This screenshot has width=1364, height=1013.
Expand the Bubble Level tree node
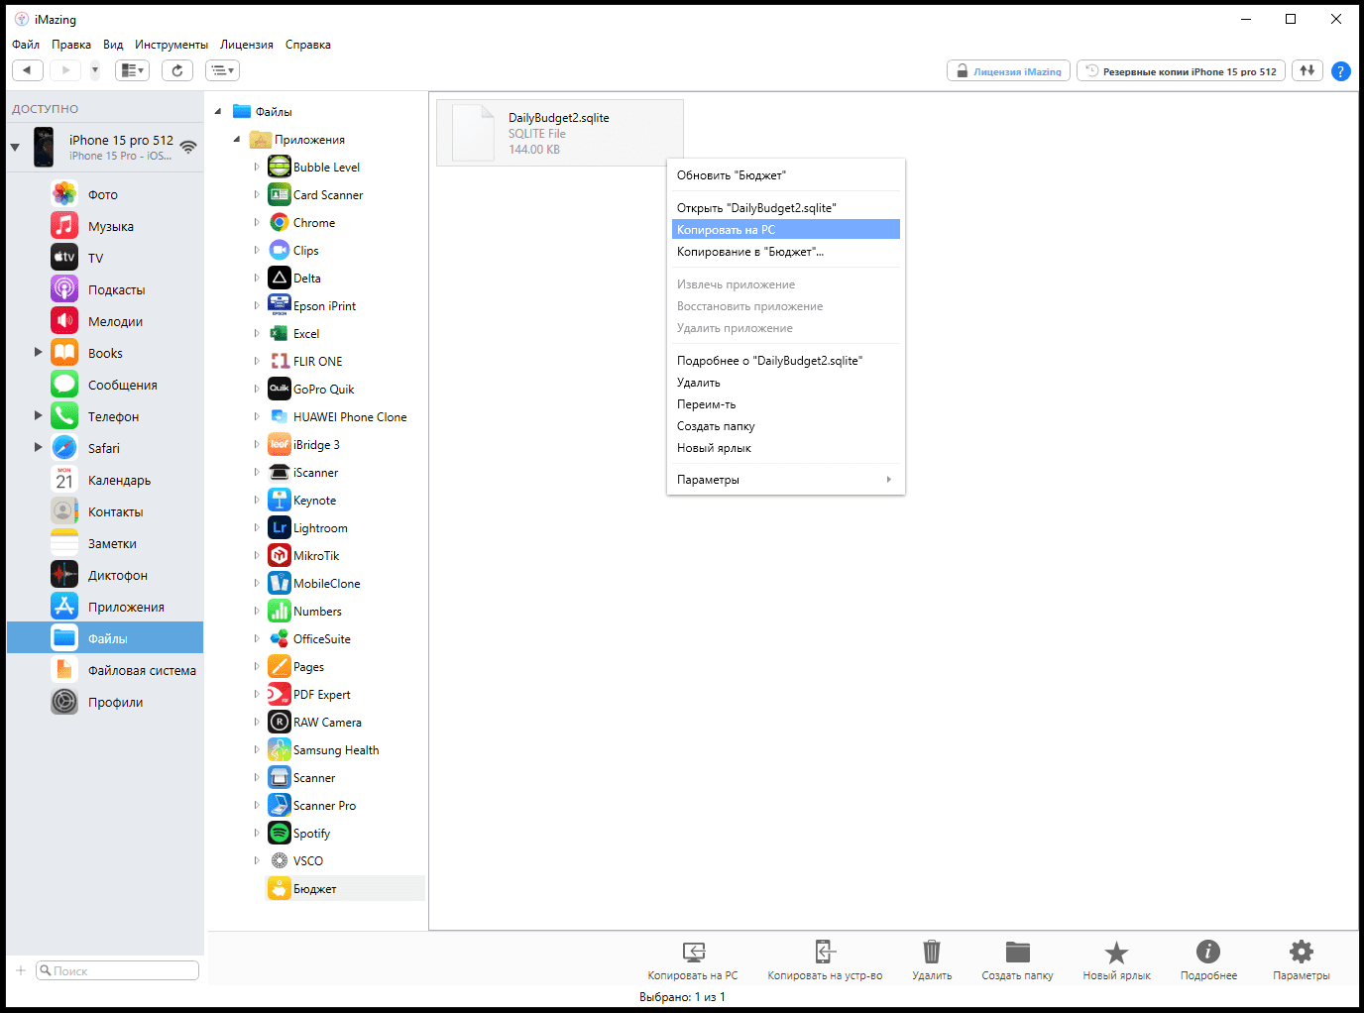coord(257,168)
